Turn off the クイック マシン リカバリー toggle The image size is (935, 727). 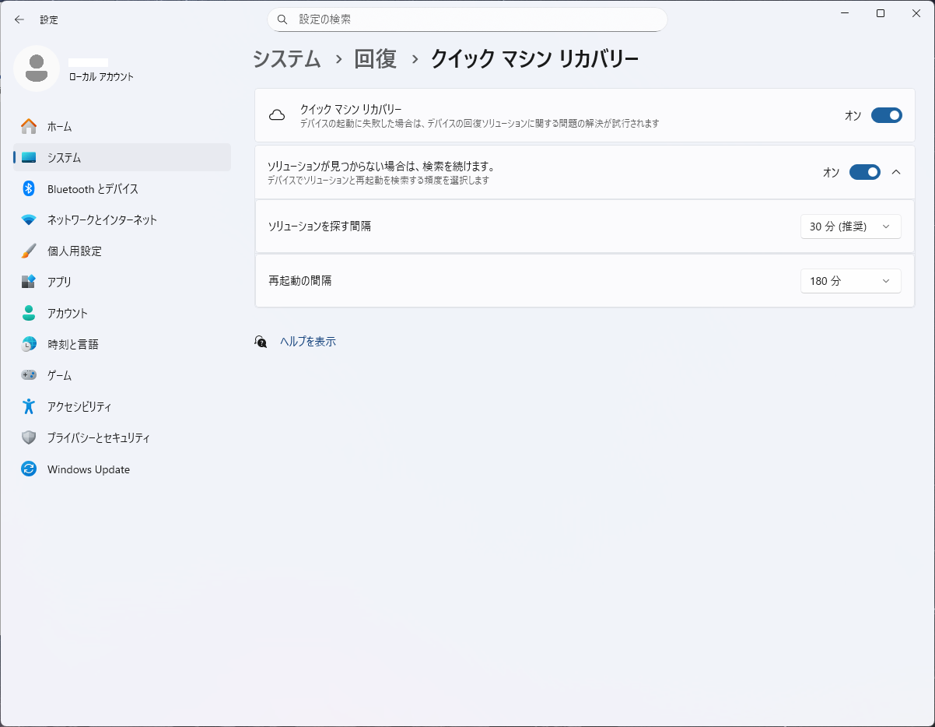click(886, 115)
